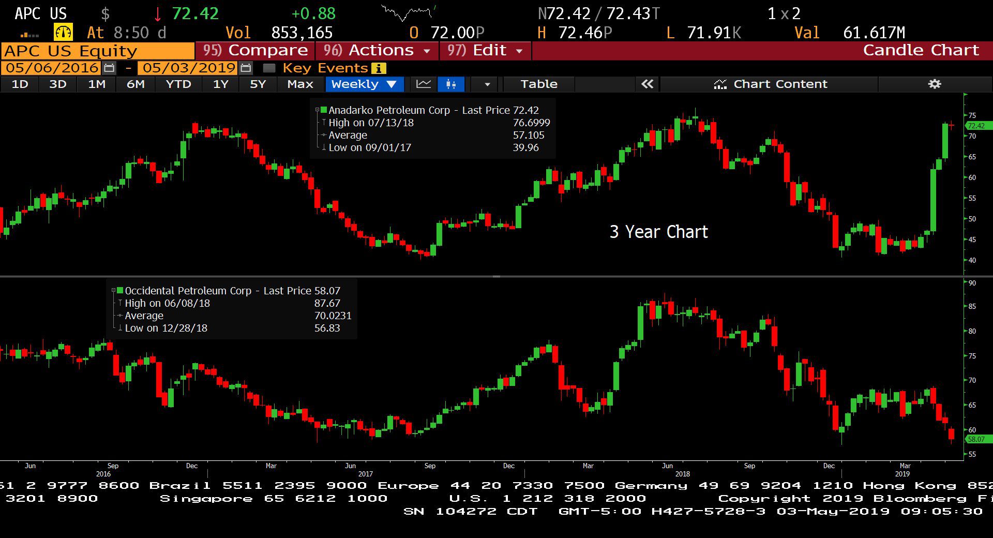Enable the Key Events checkbox
This screenshot has width=993, height=538.
[x=269, y=68]
